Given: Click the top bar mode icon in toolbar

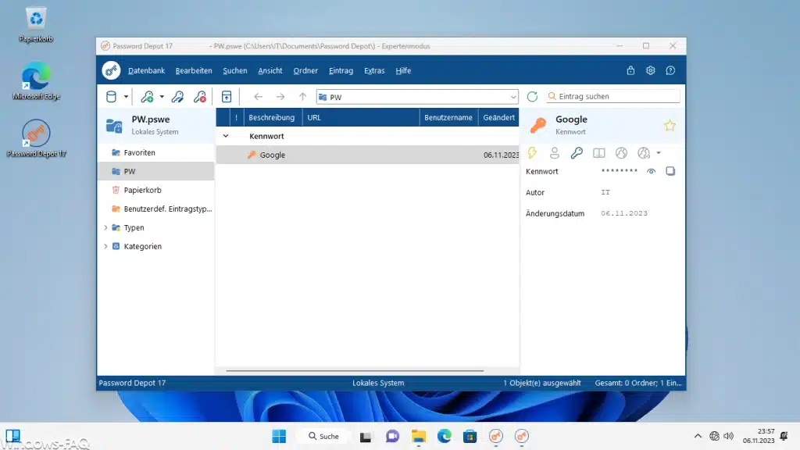Looking at the screenshot, I should 227,96.
